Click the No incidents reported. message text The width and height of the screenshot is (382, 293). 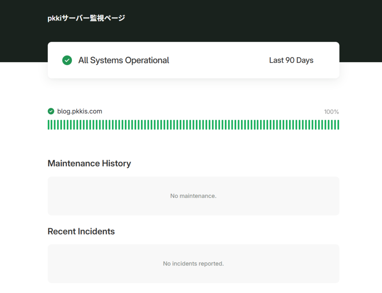(x=193, y=264)
